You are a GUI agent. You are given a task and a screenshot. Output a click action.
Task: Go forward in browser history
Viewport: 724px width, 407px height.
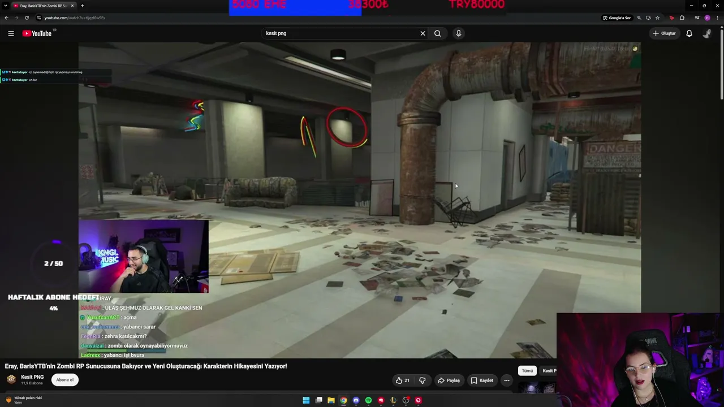(x=16, y=18)
